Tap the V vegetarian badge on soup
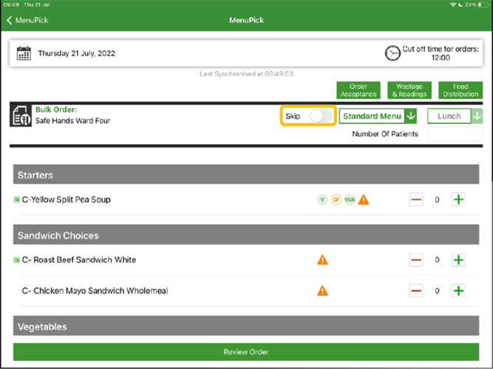493x369 pixels. pos(322,200)
